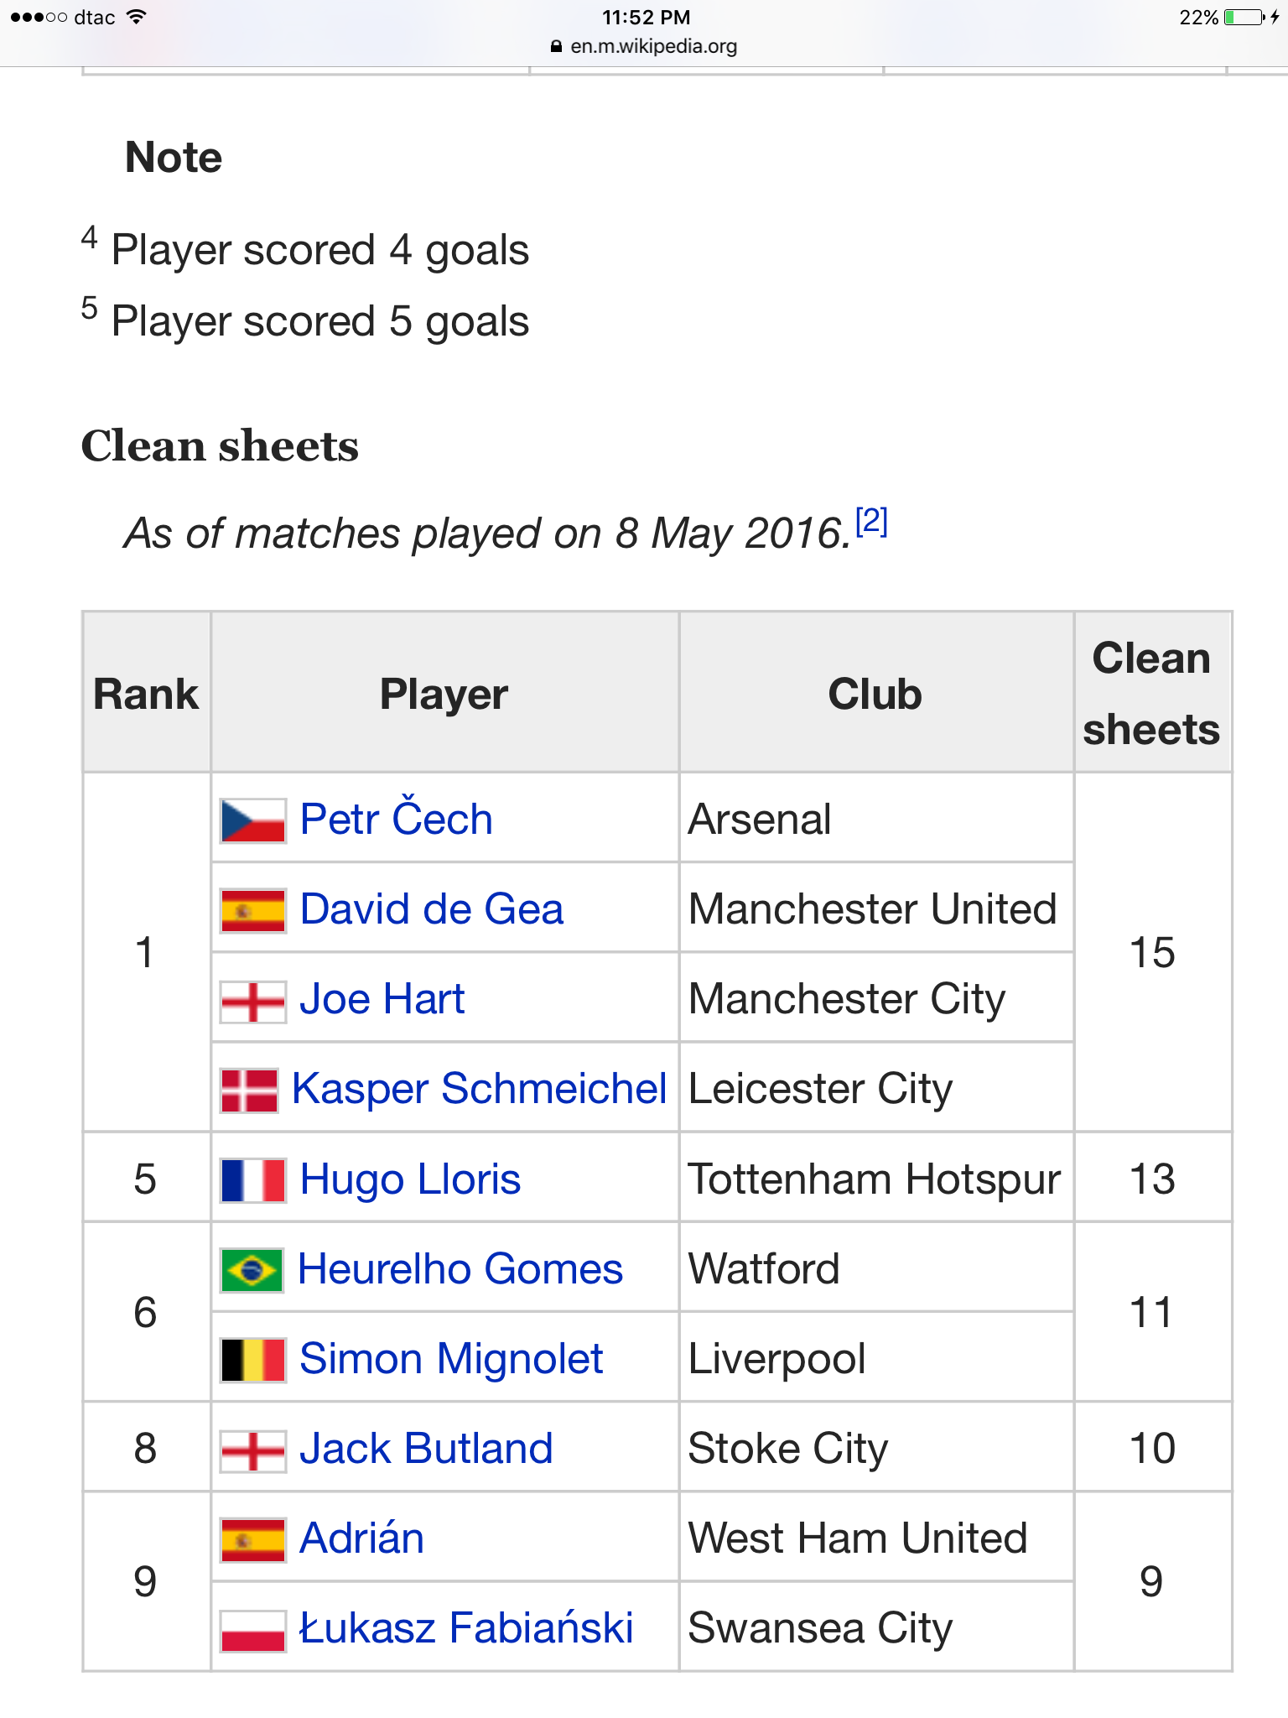1288x1718 pixels.
Task: Follow the Adrián player link
Action: (x=361, y=1538)
